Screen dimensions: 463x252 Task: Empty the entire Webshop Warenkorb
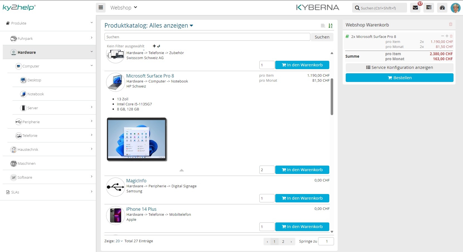pyautogui.click(x=450, y=25)
